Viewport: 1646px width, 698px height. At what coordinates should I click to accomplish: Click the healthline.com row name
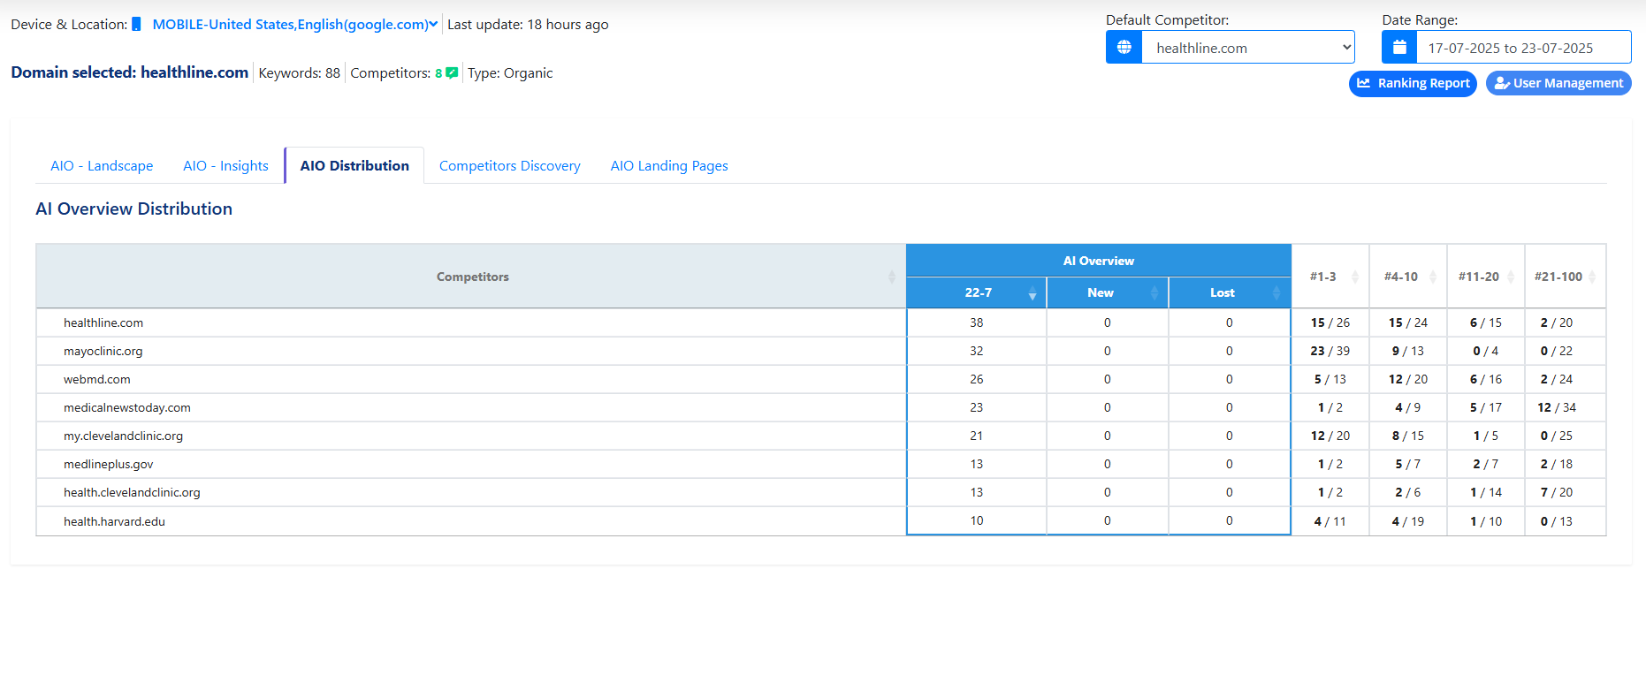(103, 322)
